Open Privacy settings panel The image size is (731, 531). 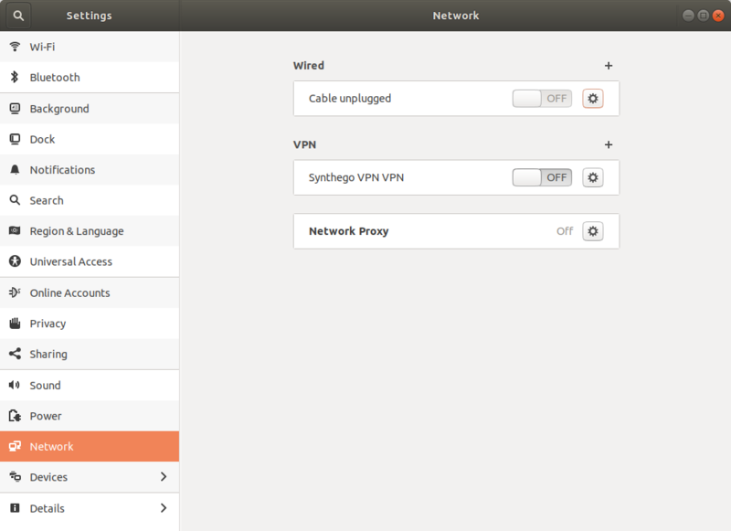pyautogui.click(x=48, y=324)
